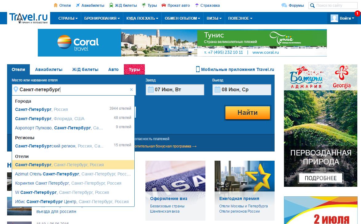Choose Санкт-Петербург, Флорида, США suggestion
The image size is (361, 224).
point(73,119)
